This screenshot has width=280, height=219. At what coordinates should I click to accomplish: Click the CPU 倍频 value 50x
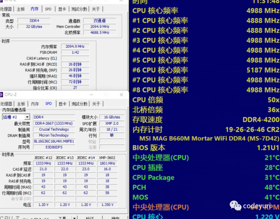[x=274, y=100]
